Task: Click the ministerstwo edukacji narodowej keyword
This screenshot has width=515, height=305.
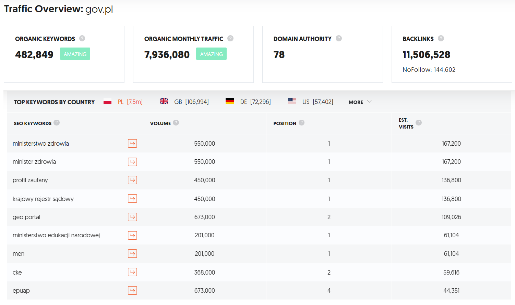Action: (56, 235)
